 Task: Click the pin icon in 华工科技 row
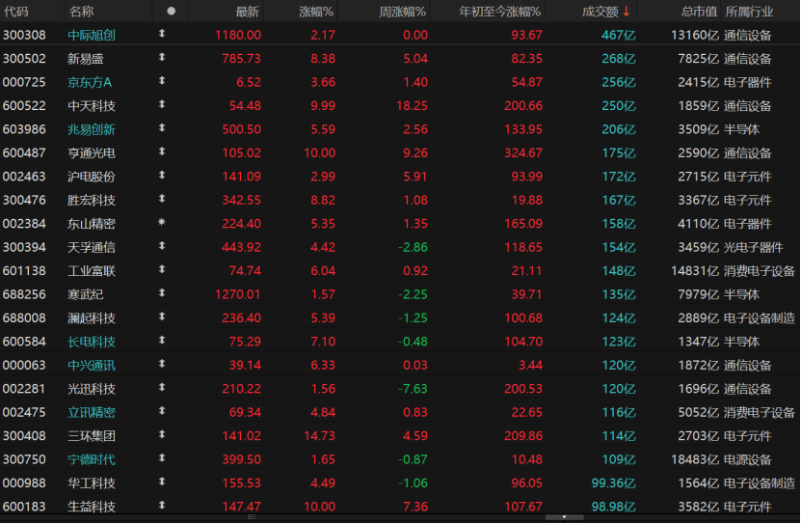coord(162,483)
